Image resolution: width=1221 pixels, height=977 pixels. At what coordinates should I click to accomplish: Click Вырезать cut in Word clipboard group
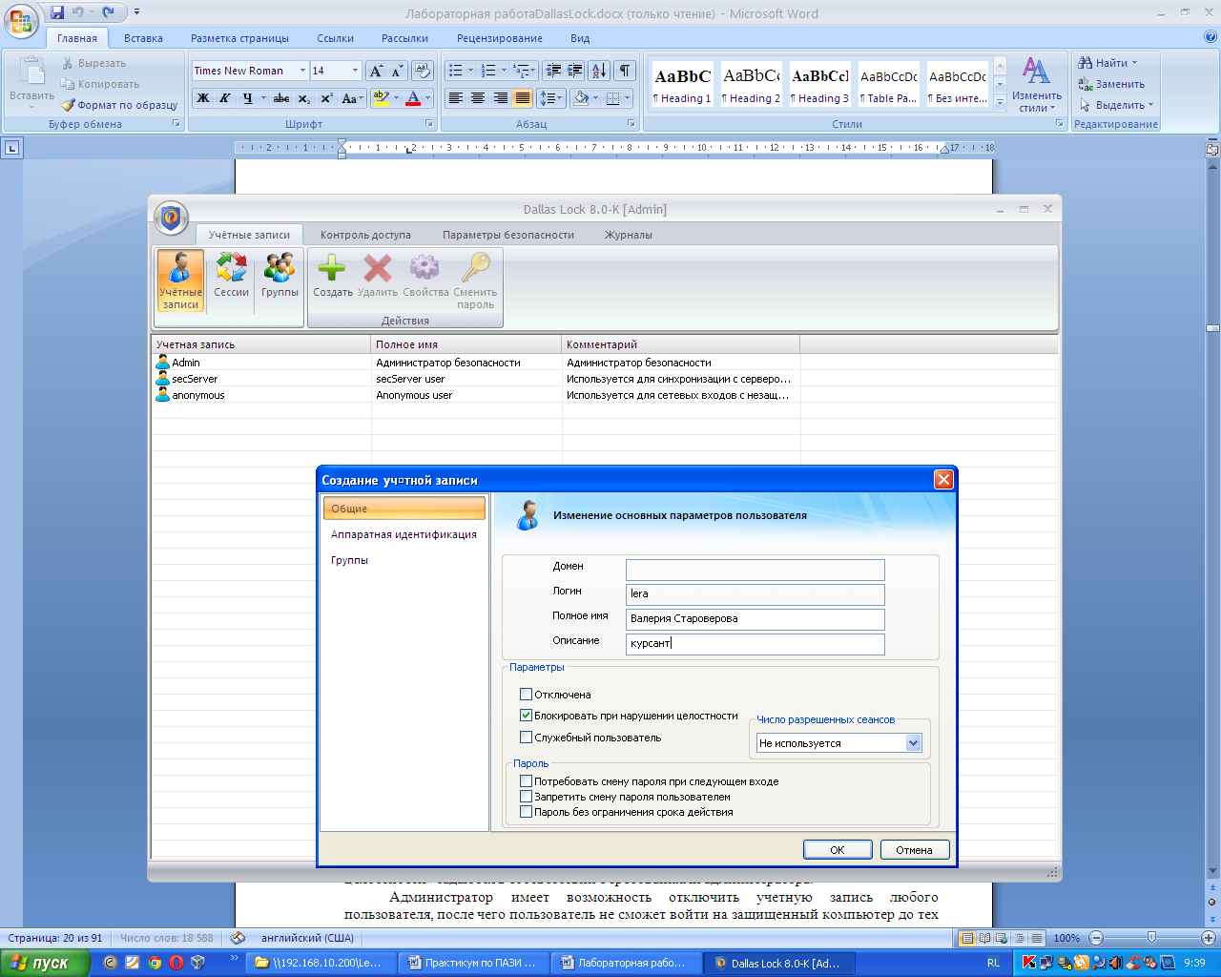pyautogui.click(x=93, y=63)
